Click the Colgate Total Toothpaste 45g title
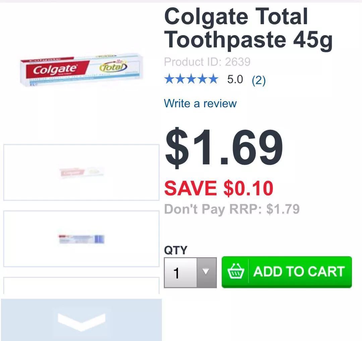 (248, 28)
